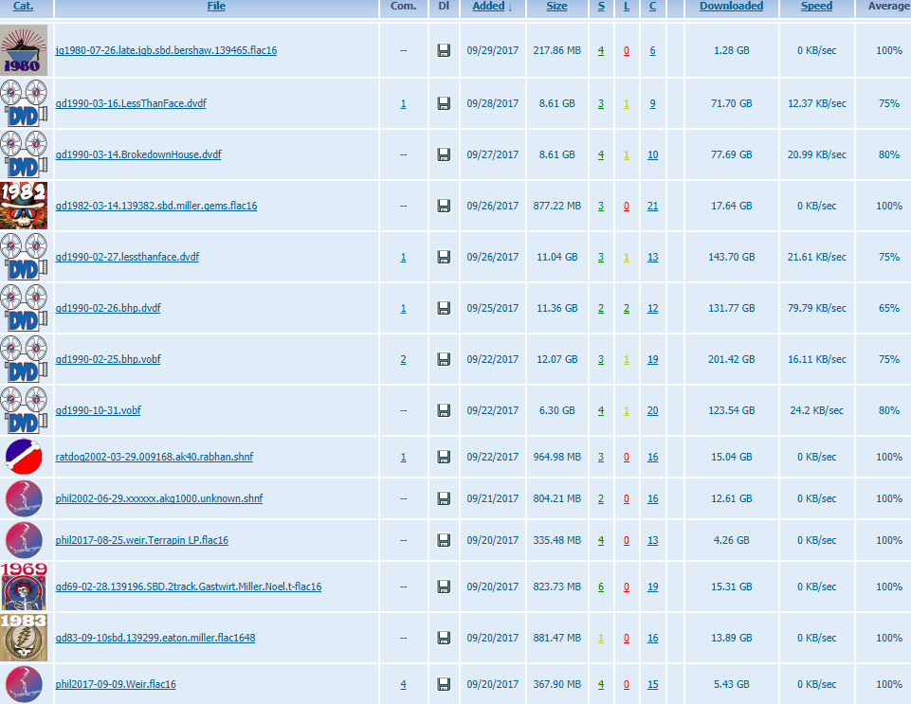Open the 1980 category icon
911x704 pixels.
(24, 50)
